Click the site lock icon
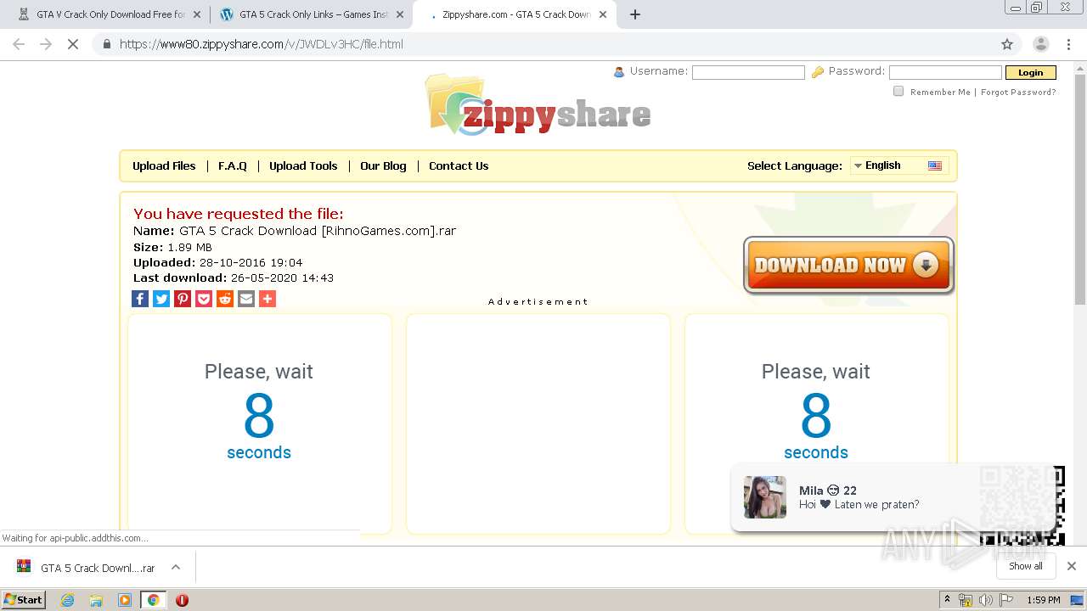The image size is (1087, 611). click(106, 44)
